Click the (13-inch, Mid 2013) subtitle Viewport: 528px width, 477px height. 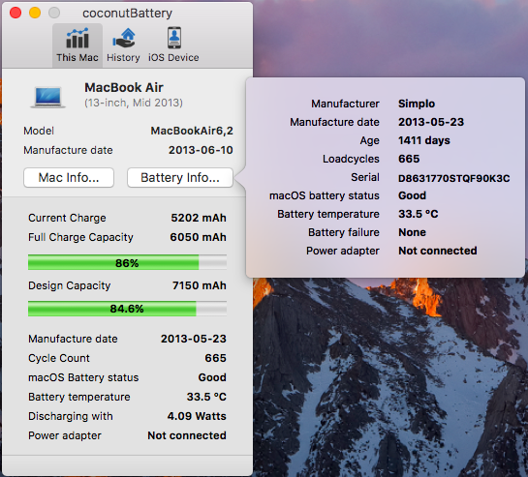click(134, 103)
